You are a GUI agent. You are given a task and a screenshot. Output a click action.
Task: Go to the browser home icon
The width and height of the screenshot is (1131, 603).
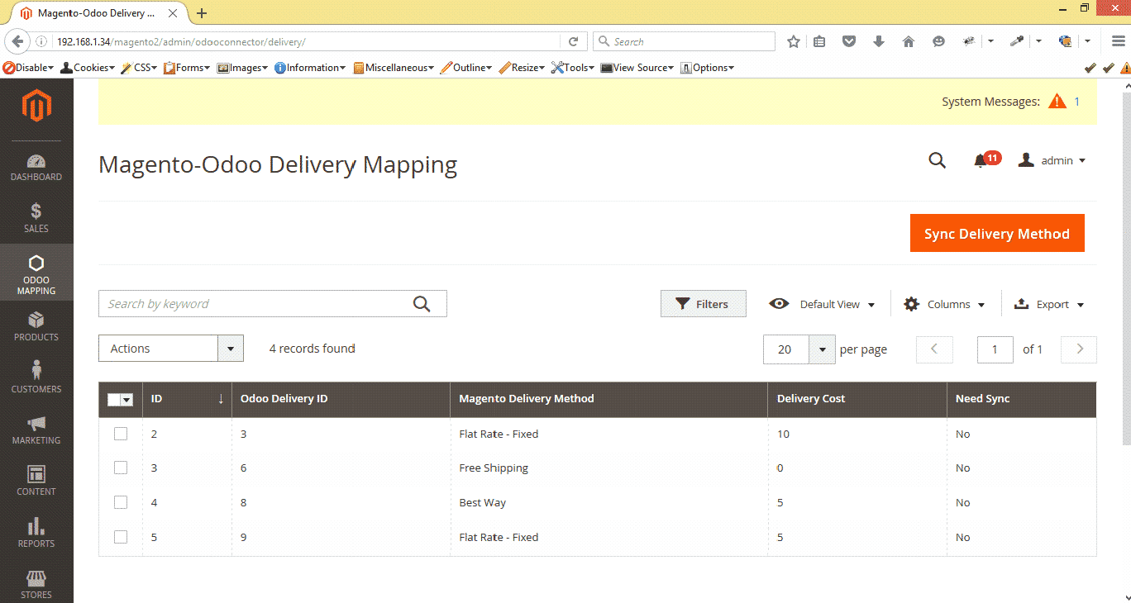click(909, 41)
